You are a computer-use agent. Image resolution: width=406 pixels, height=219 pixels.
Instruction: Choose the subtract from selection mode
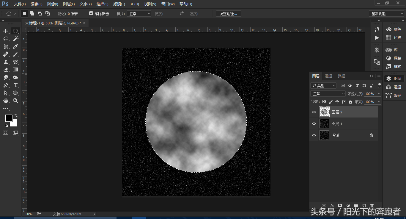[x=40, y=14]
